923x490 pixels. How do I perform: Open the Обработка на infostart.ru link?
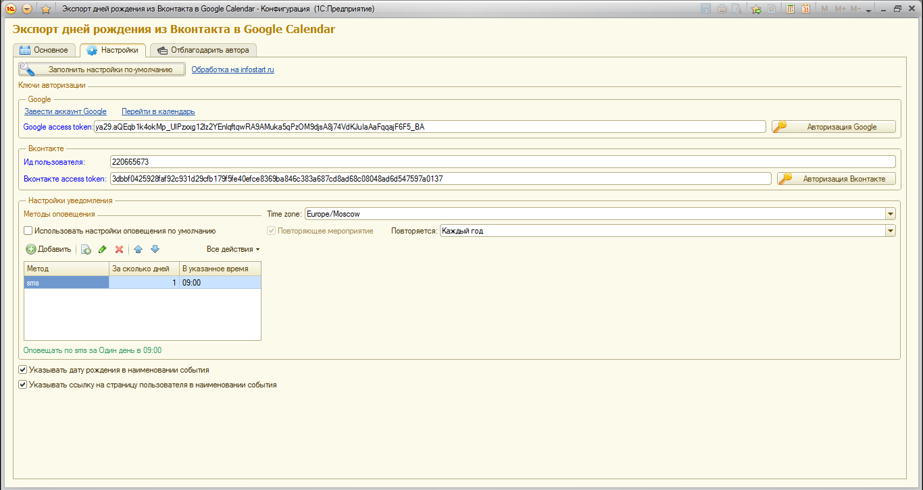232,70
